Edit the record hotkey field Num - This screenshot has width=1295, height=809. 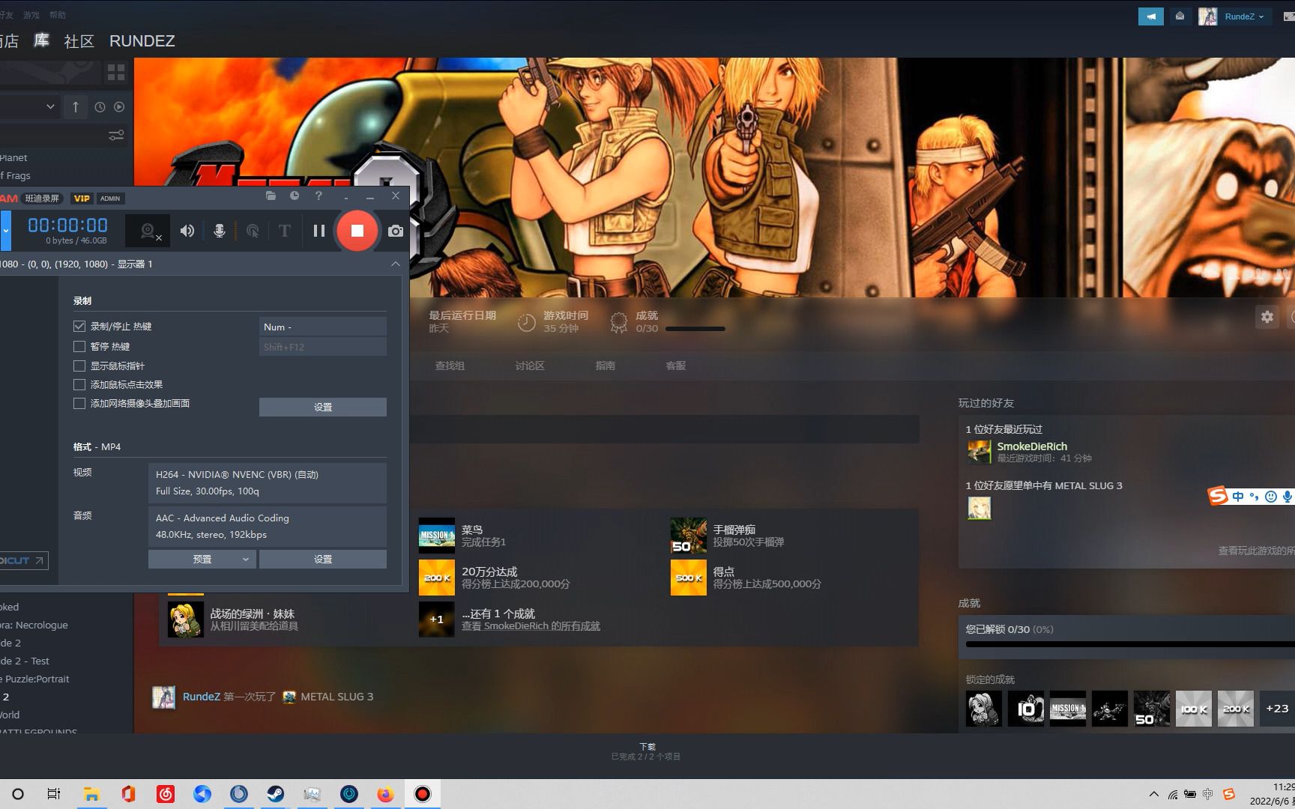[323, 327]
